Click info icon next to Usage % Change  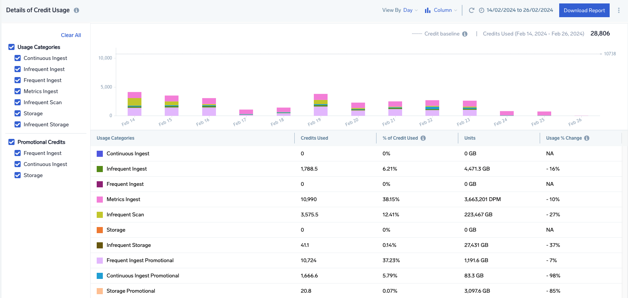tap(587, 138)
